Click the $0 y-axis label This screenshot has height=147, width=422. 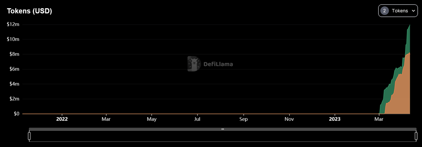16,114
